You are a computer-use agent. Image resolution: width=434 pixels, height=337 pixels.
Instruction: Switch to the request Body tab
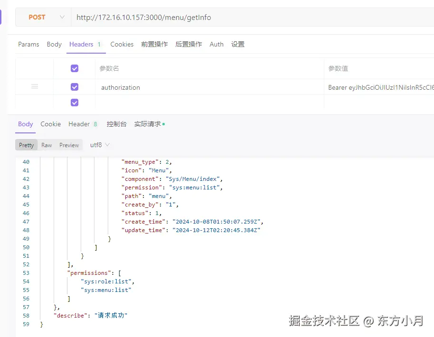(x=54, y=44)
